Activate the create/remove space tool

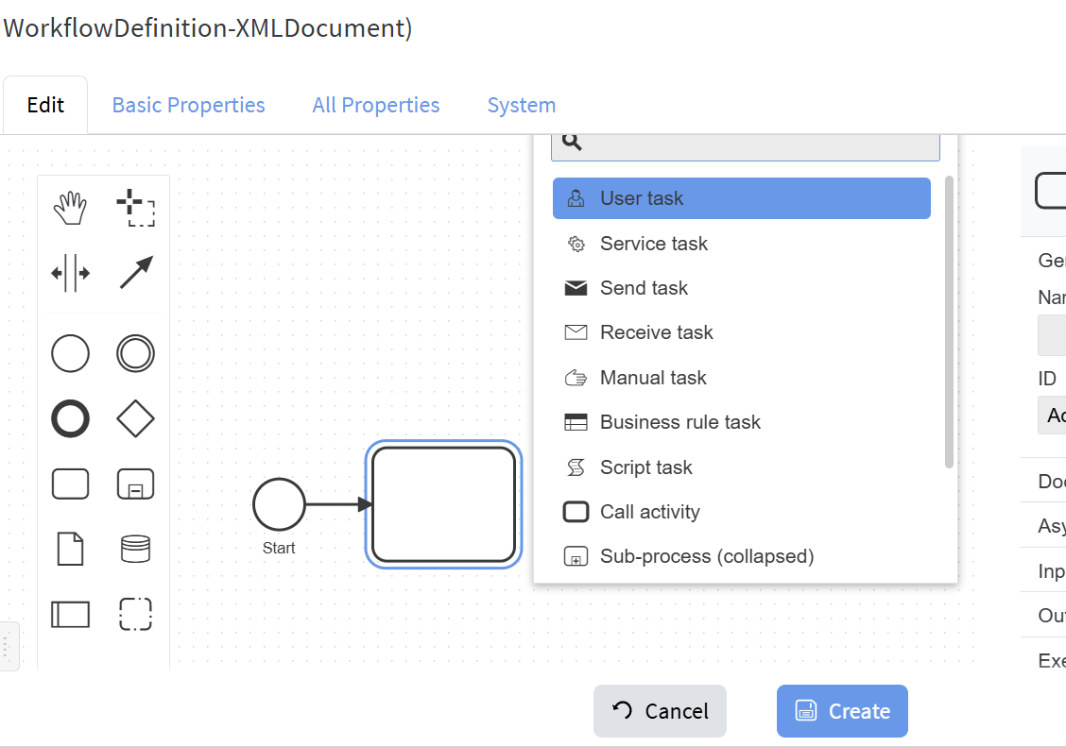70,274
